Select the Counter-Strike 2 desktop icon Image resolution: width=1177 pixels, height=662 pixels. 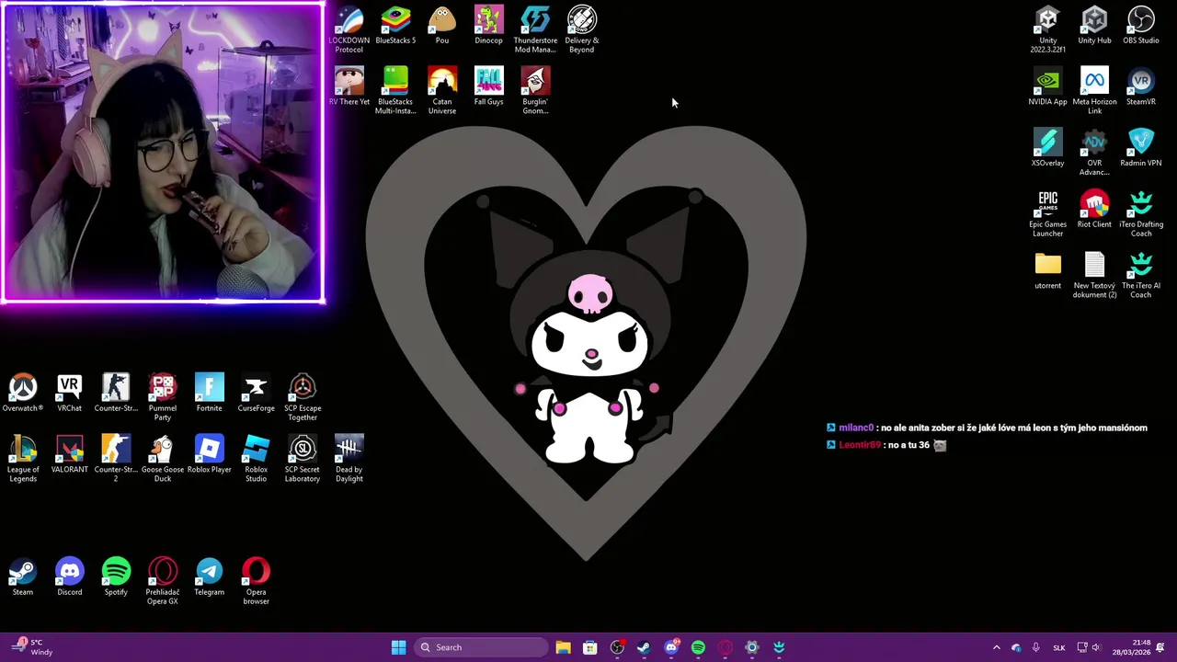(x=116, y=459)
